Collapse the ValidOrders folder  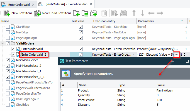point(3,43)
